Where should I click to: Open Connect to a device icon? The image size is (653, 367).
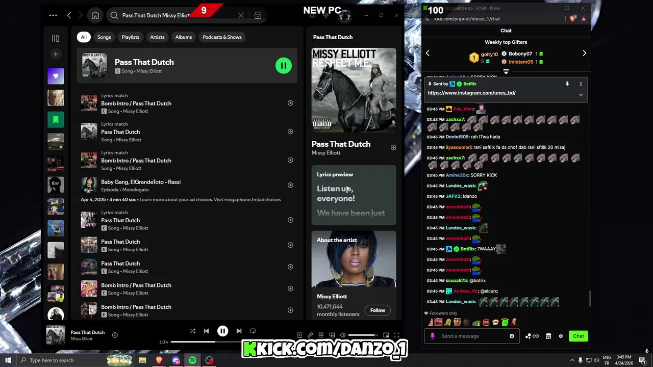[332, 335]
